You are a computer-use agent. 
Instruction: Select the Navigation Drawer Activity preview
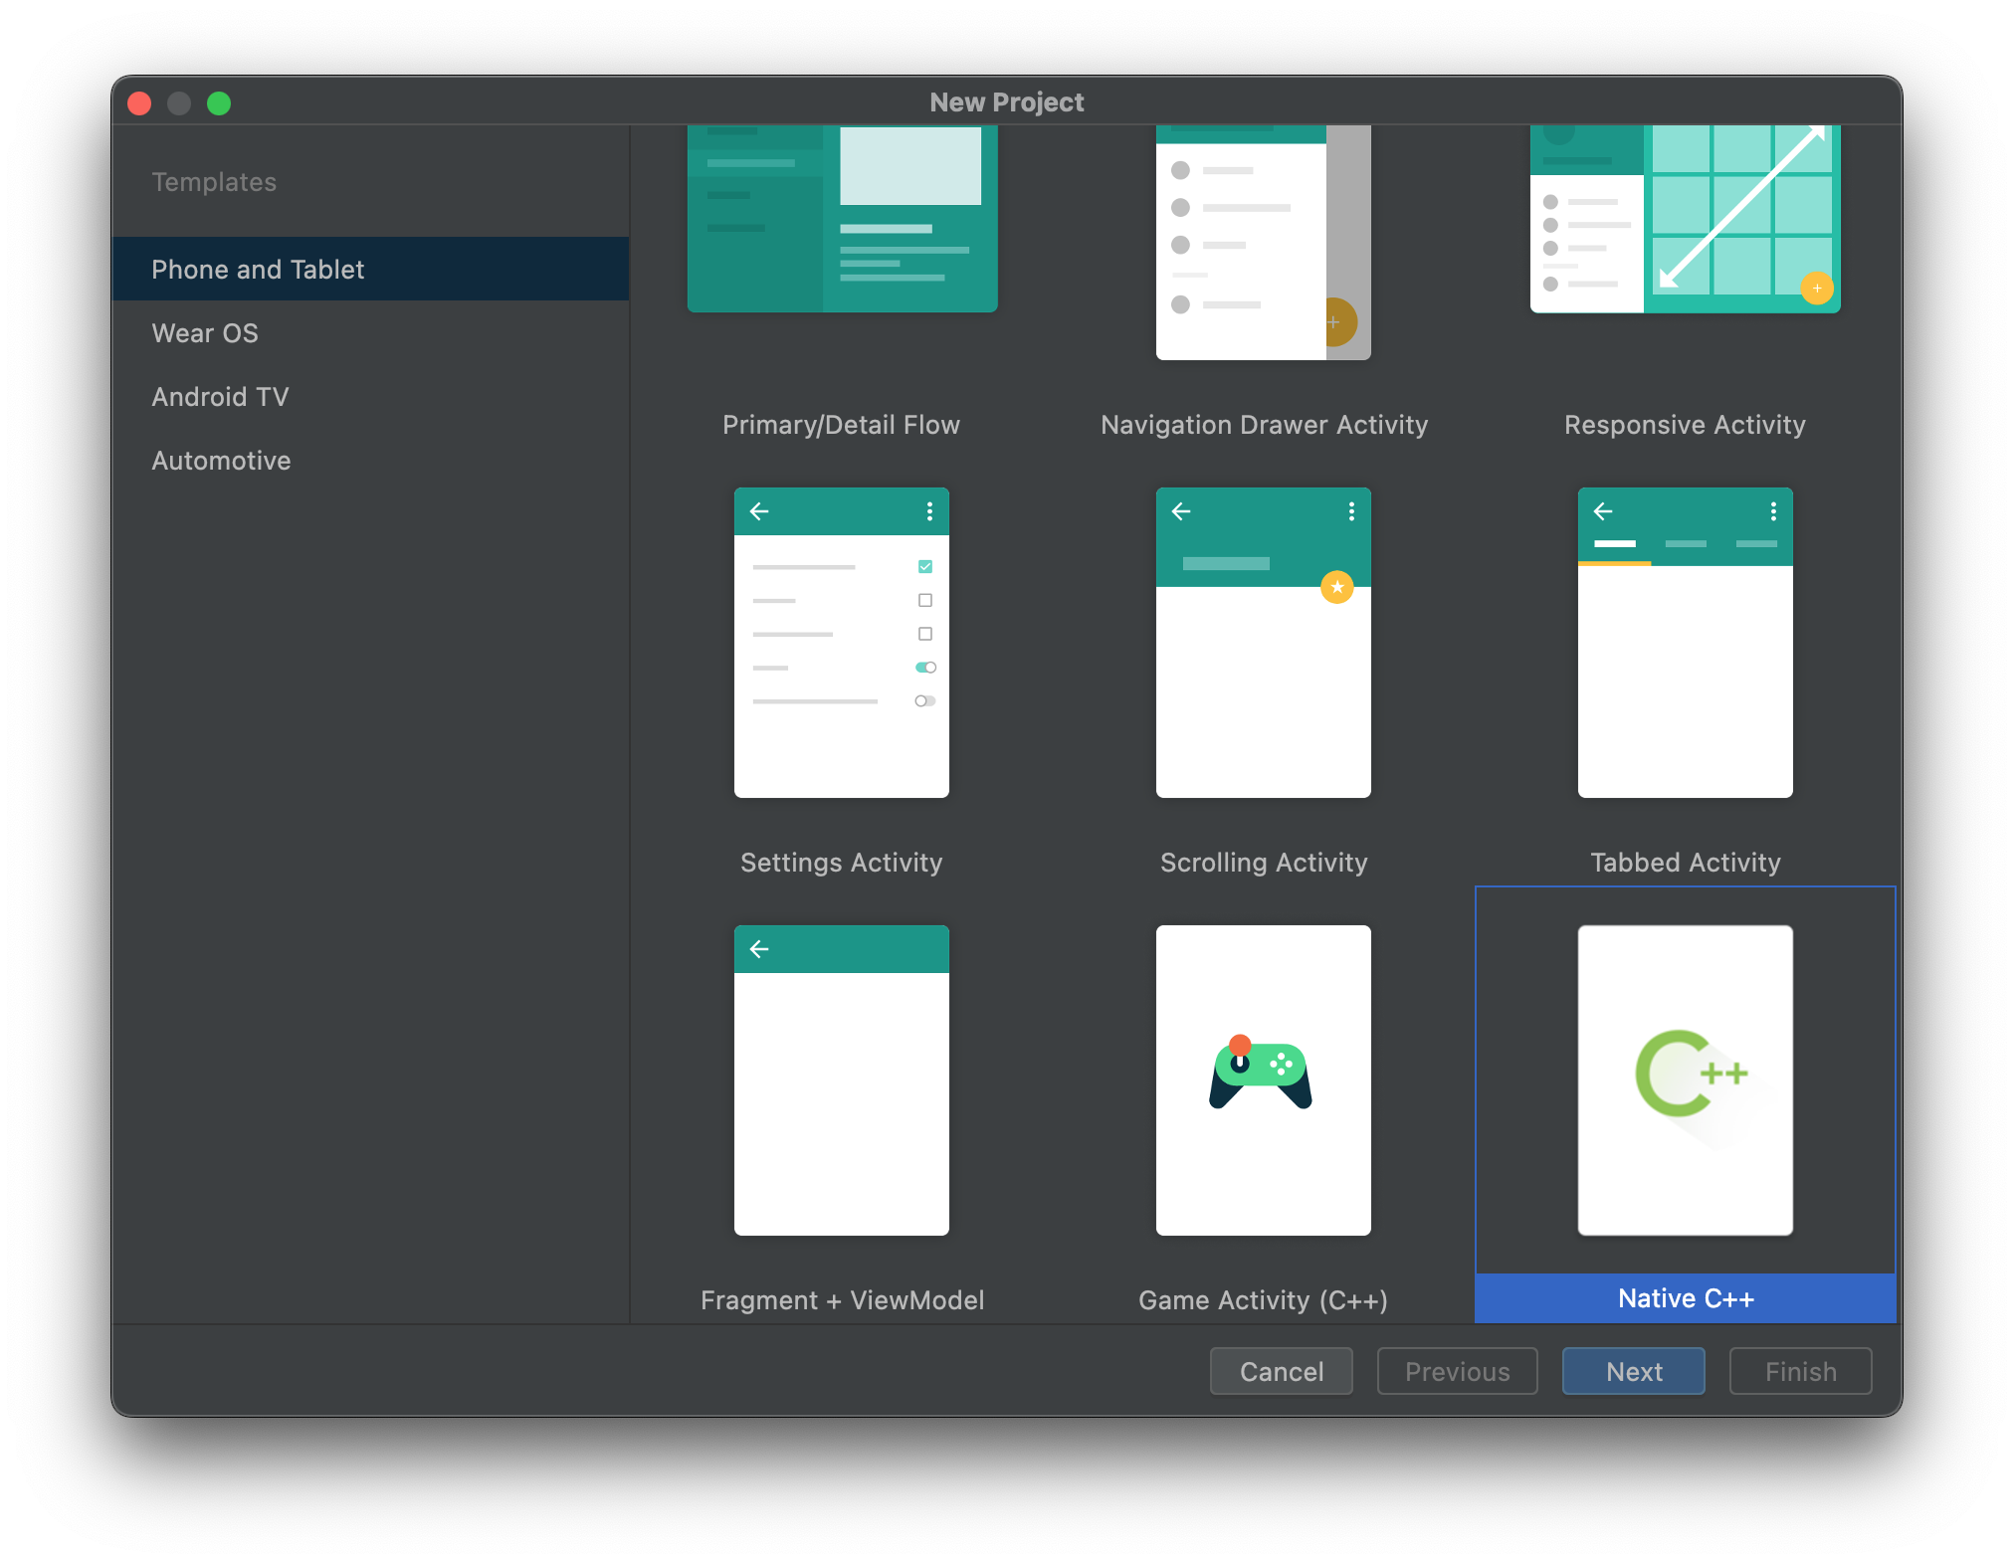pos(1263,241)
